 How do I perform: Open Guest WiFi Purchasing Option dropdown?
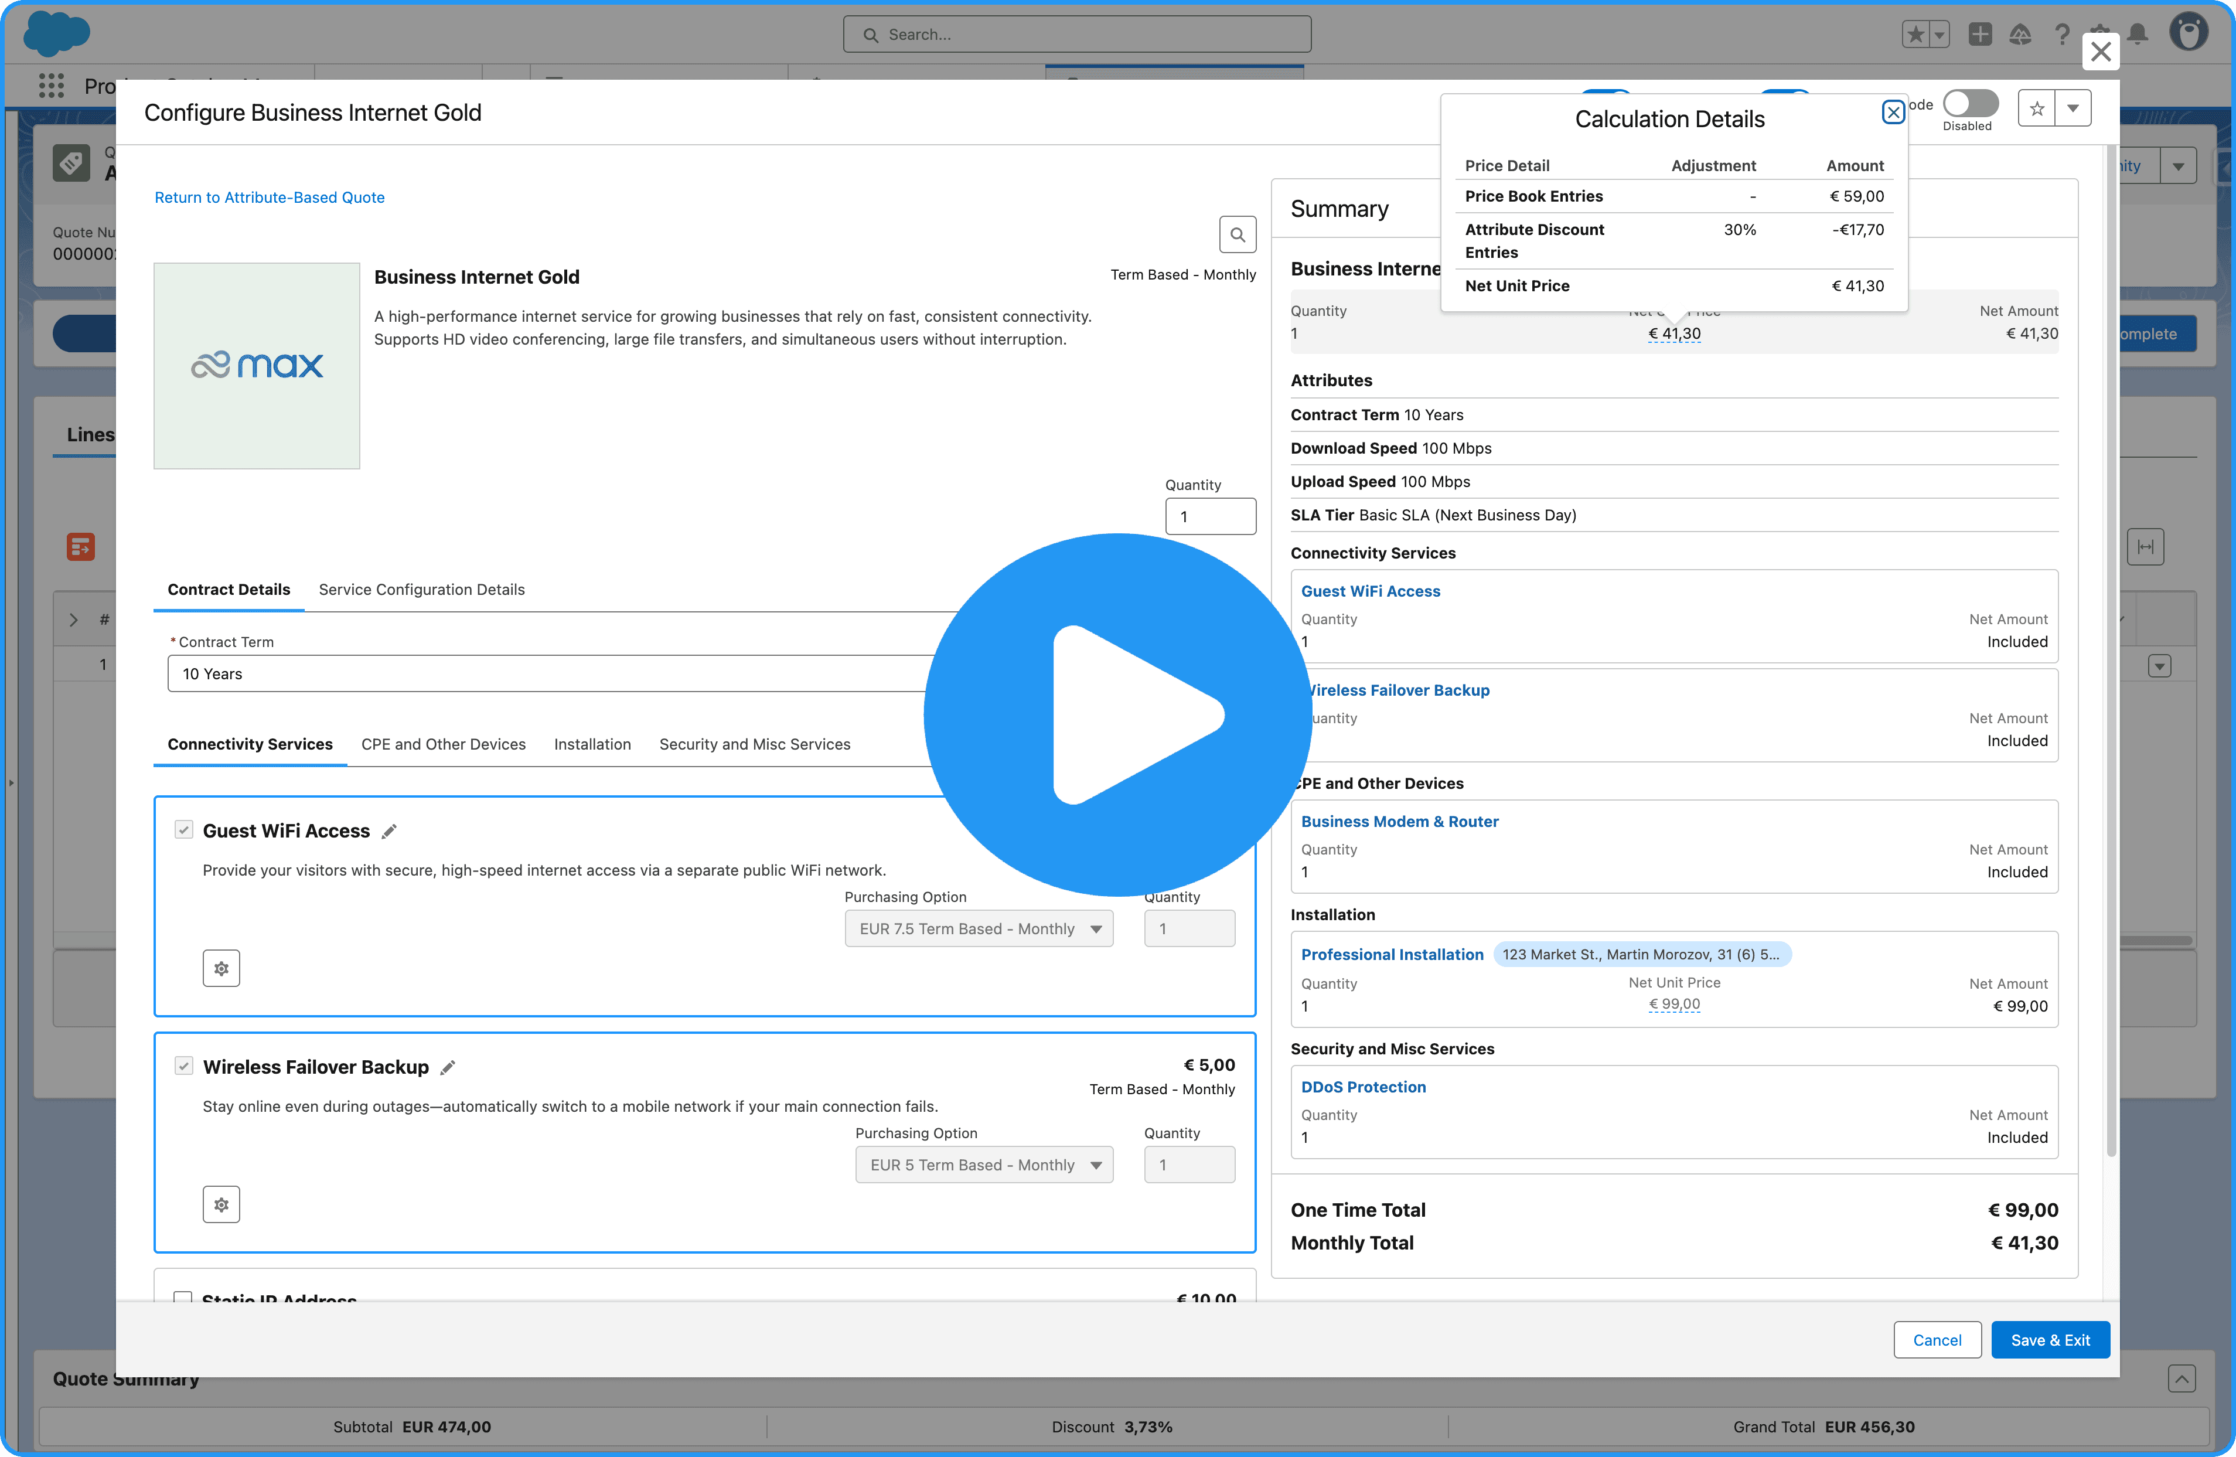coord(978,929)
